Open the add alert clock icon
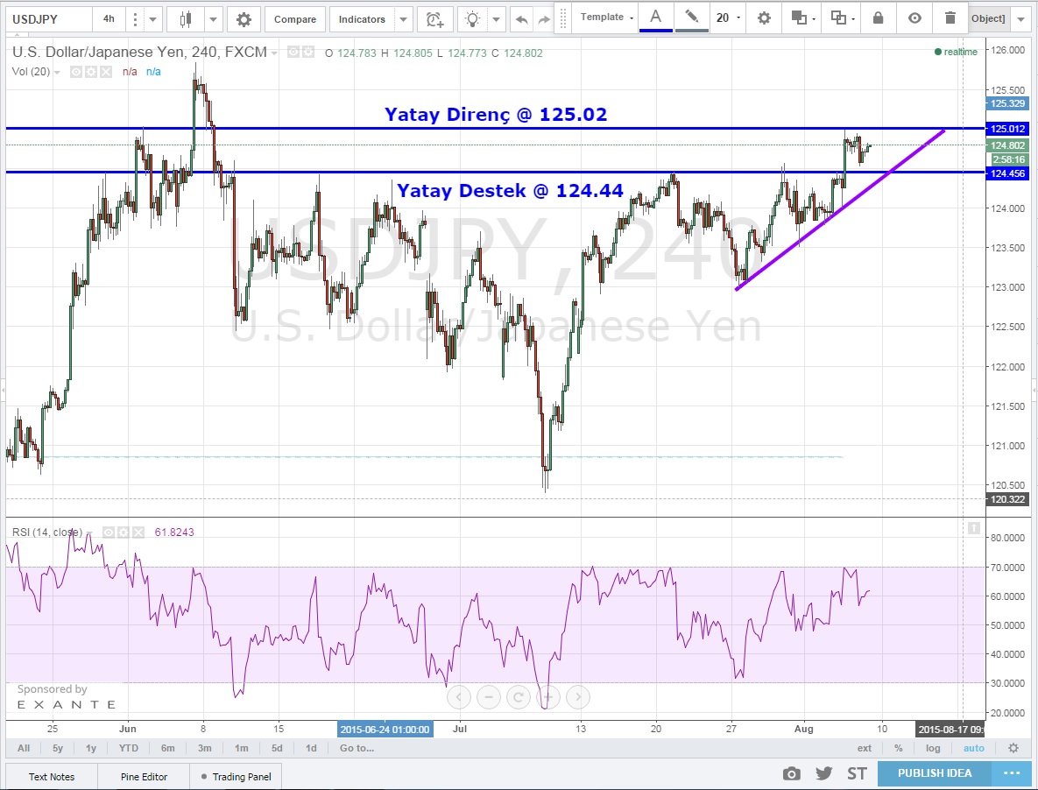The image size is (1038, 790). [x=434, y=19]
